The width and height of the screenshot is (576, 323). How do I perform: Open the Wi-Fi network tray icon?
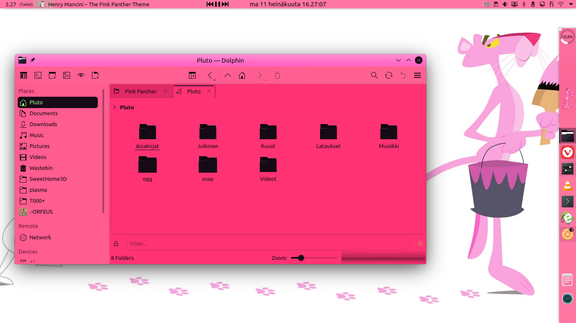[x=561, y=4]
